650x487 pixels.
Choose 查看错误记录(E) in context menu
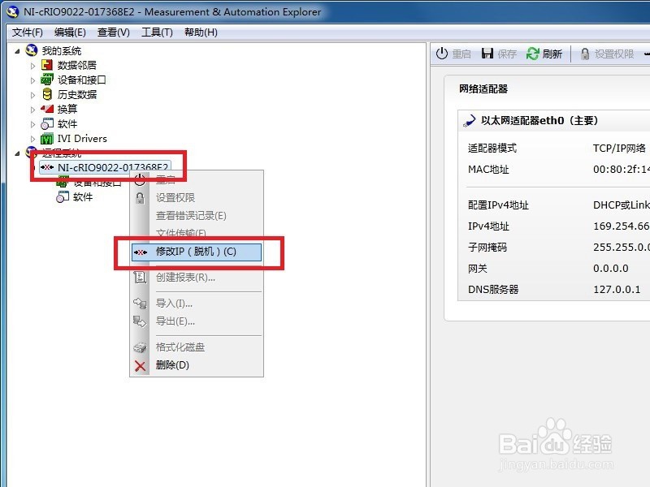[197, 216]
